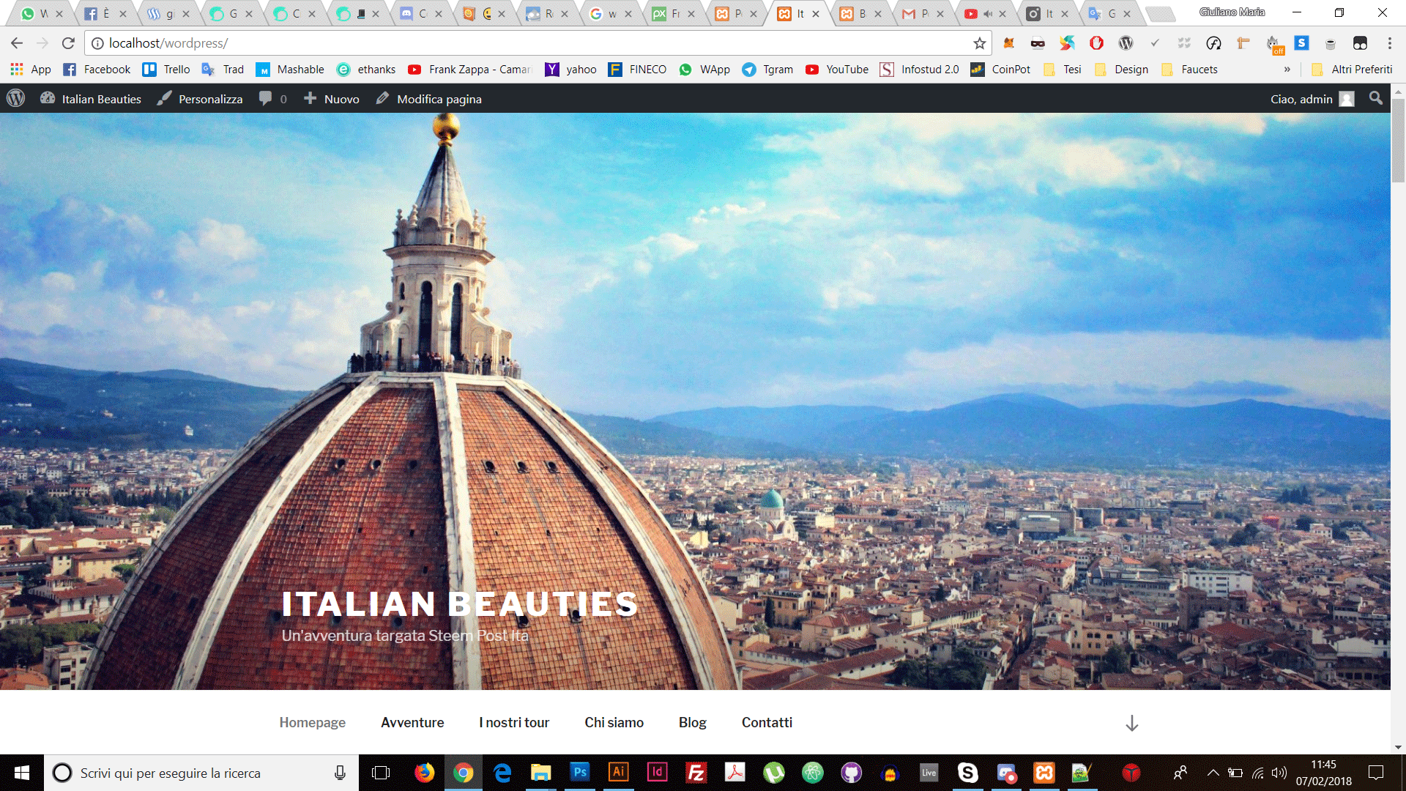Click the WordPress logo in admin bar

15,99
